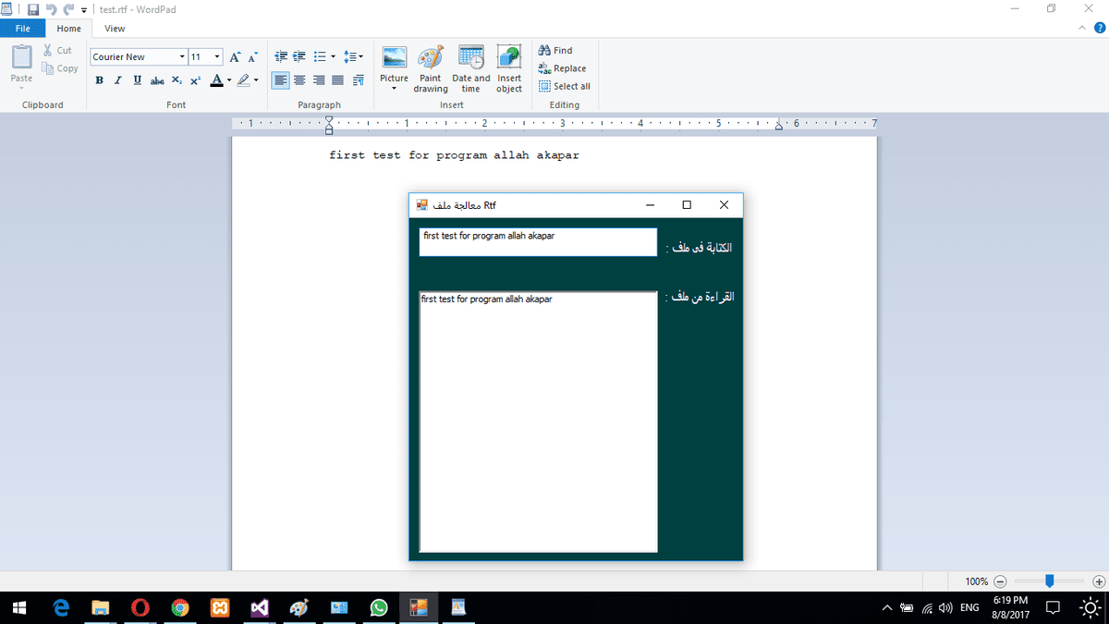Open the bullet list style dropdown arrow

click(x=333, y=57)
